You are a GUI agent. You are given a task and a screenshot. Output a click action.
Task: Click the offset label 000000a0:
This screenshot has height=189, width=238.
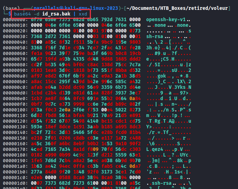click(x=15, y=76)
